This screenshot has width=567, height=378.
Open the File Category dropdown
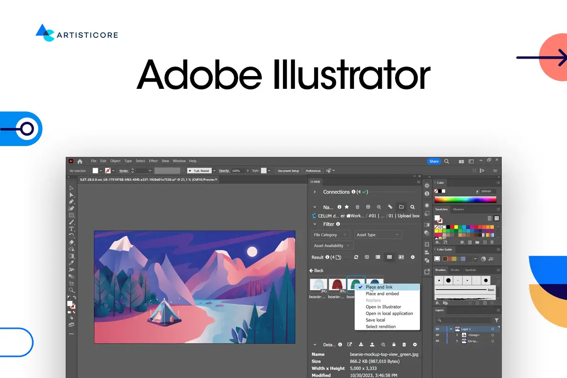[329, 234]
